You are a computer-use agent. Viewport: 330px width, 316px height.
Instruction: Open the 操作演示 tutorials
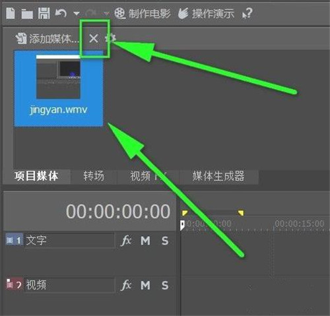point(206,13)
